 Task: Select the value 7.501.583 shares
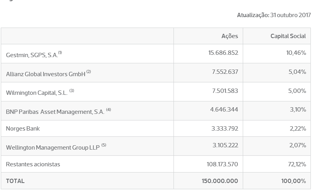225,91
